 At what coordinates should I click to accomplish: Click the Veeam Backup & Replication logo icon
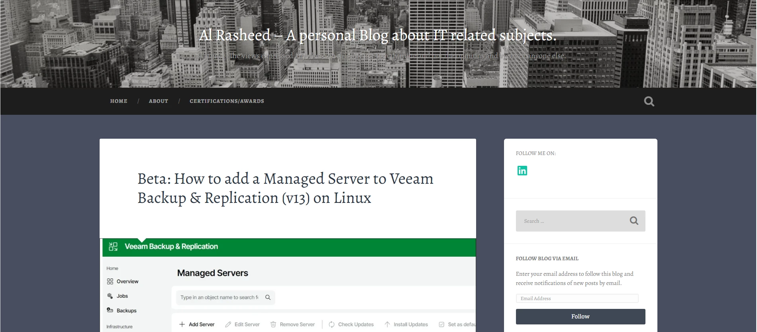pos(113,247)
